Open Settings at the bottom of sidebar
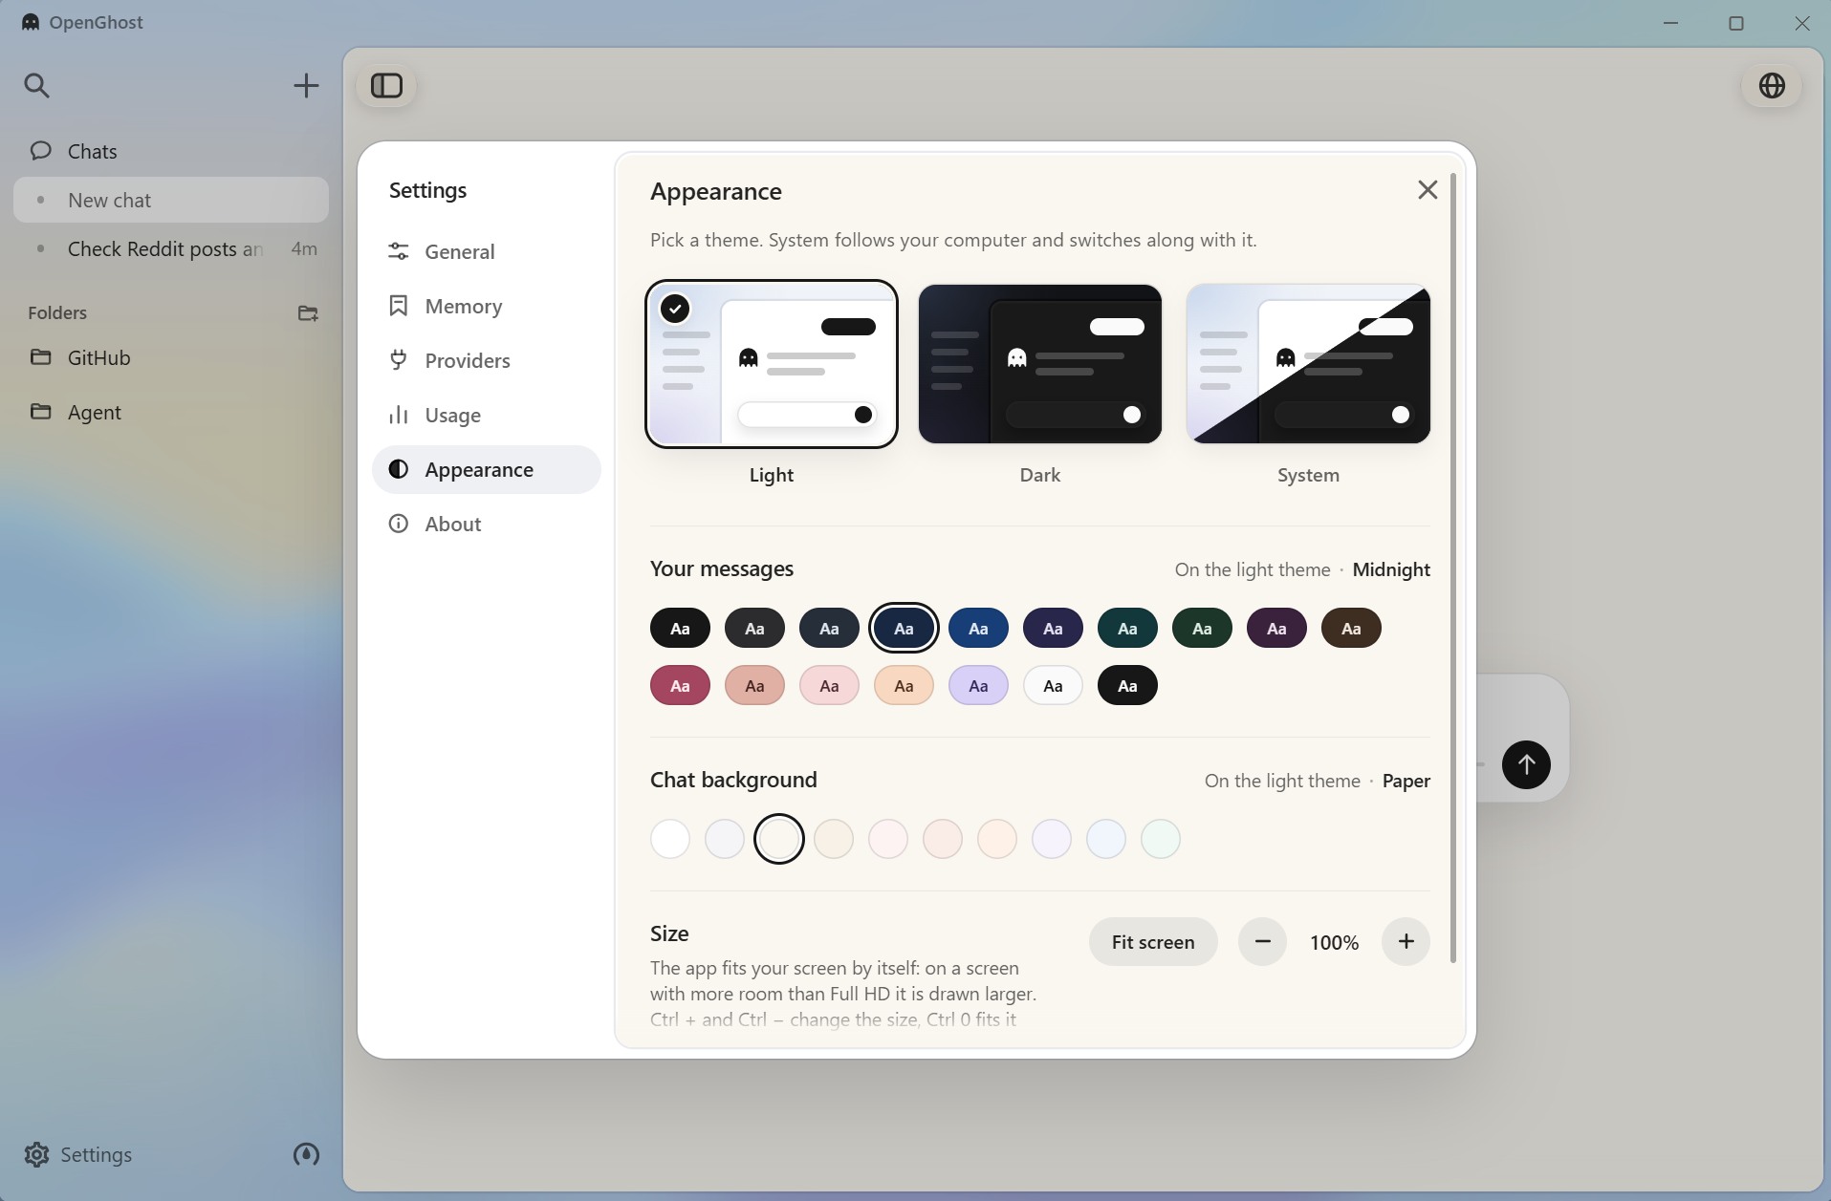The image size is (1831, 1201). tap(78, 1154)
